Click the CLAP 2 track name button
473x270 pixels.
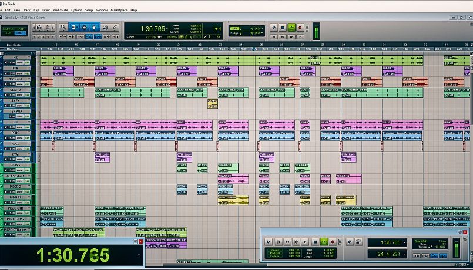click(15, 89)
